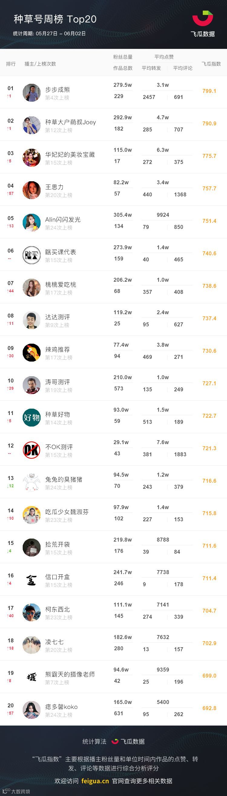Click the 华妃妃的美妆宝藏 broadcaster name
This screenshot has height=796, width=227.
[x=70, y=155]
